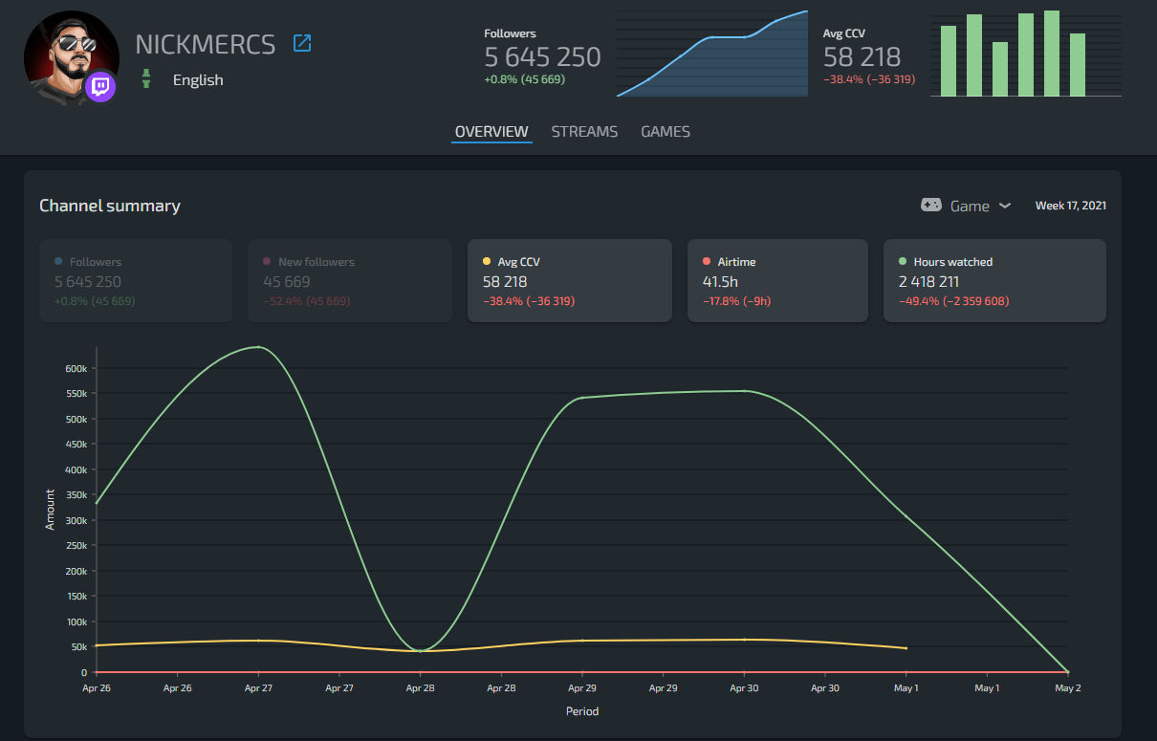
Task: Click the 600k y-axis label
Action: point(76,368)
